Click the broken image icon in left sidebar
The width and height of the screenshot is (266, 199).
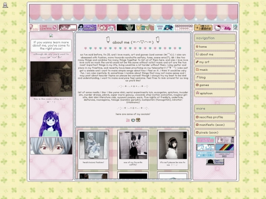tap(51, 35)
